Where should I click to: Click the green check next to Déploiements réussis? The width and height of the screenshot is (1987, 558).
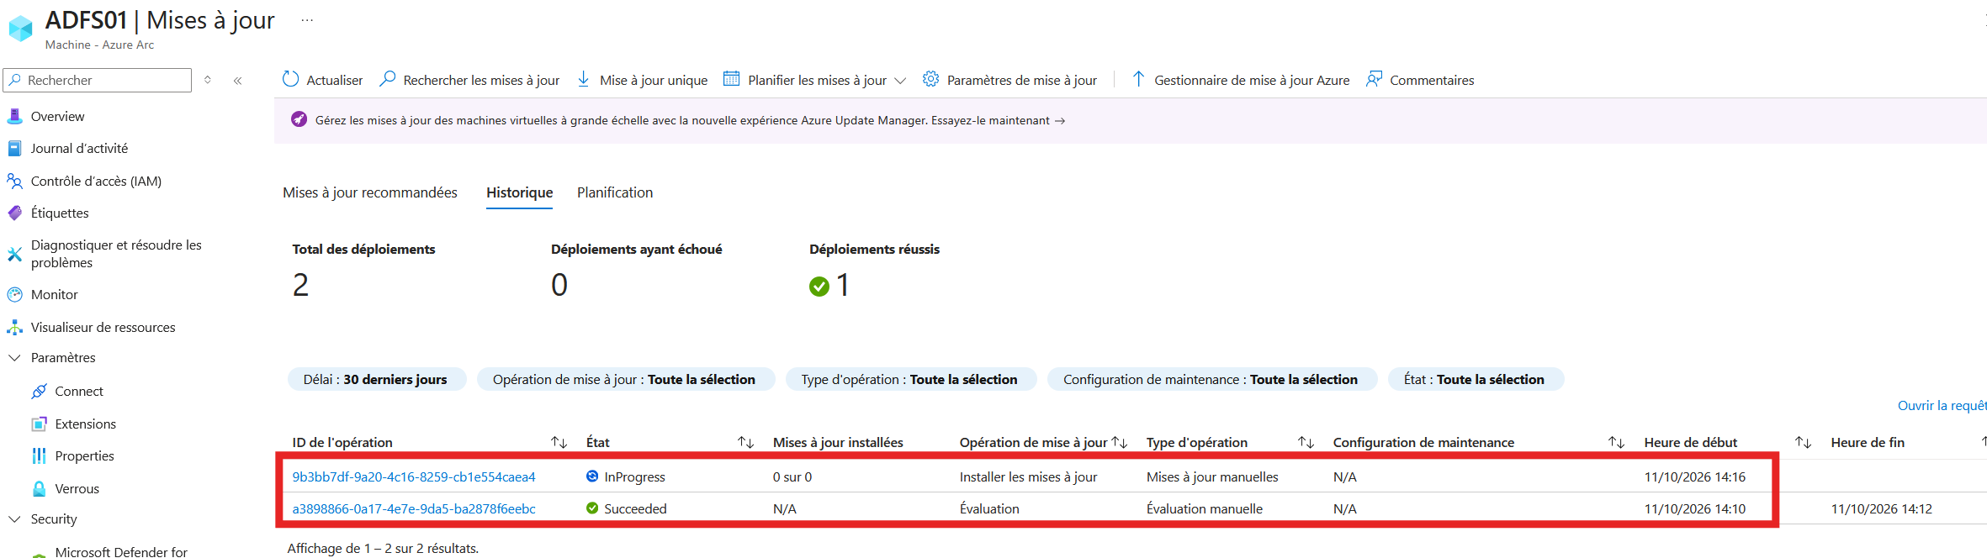[819, 287]
